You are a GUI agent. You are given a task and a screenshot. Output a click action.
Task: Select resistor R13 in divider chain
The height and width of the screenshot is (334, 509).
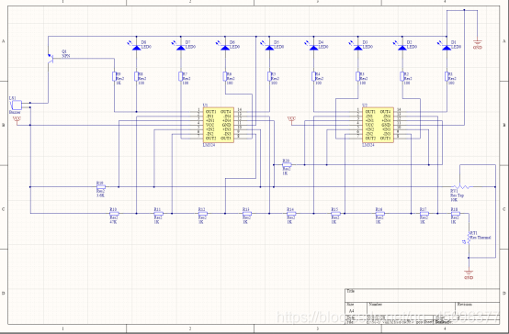tap(247, 214)
